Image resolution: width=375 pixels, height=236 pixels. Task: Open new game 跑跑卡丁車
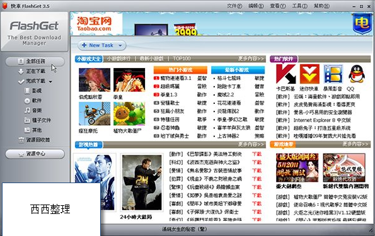[x=229, y=86]
